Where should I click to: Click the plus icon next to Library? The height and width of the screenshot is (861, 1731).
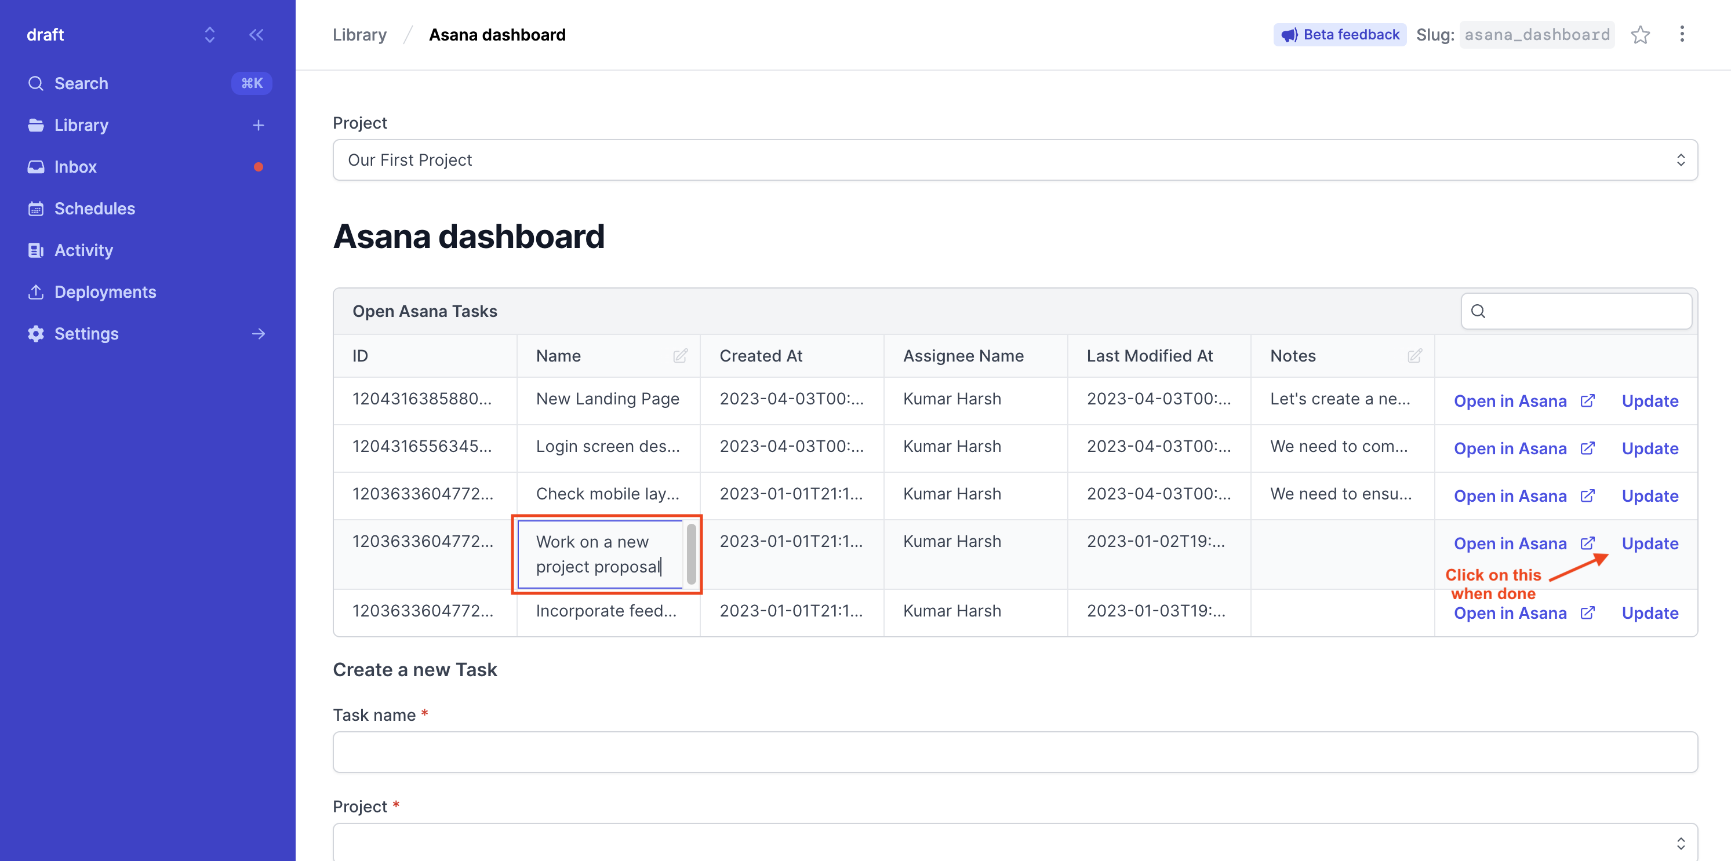coord(258,125)
